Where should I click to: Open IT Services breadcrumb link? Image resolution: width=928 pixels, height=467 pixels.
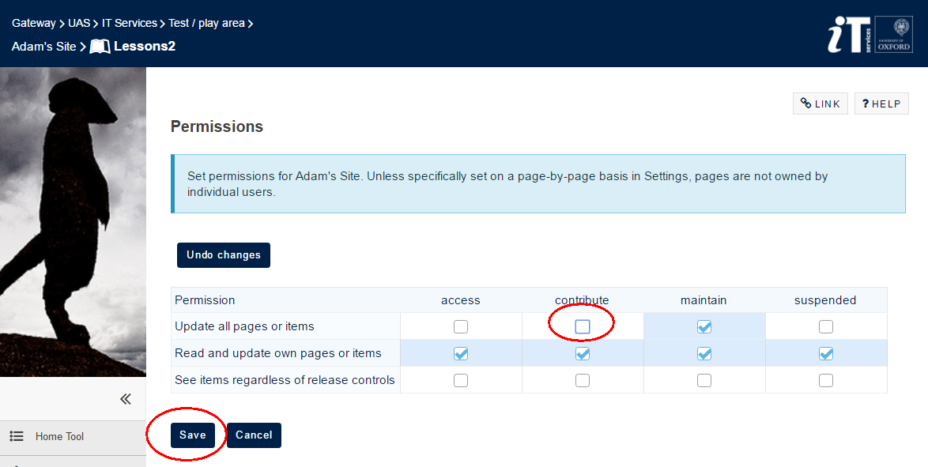tap(129, 23)
